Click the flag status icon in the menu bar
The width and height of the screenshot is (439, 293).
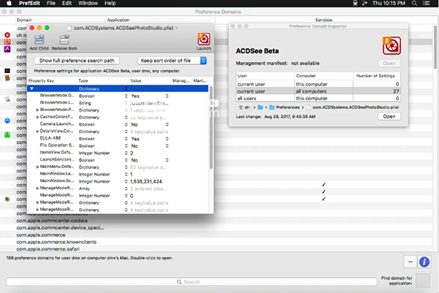tap(364, 4)
